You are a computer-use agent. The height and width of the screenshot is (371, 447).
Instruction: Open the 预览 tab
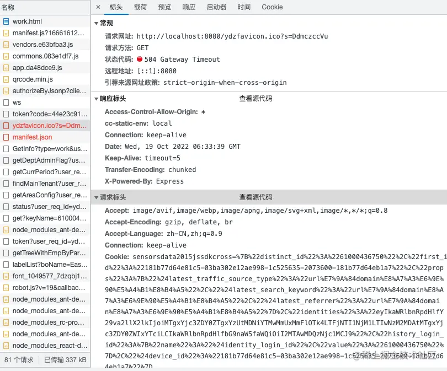click(164, 7)
